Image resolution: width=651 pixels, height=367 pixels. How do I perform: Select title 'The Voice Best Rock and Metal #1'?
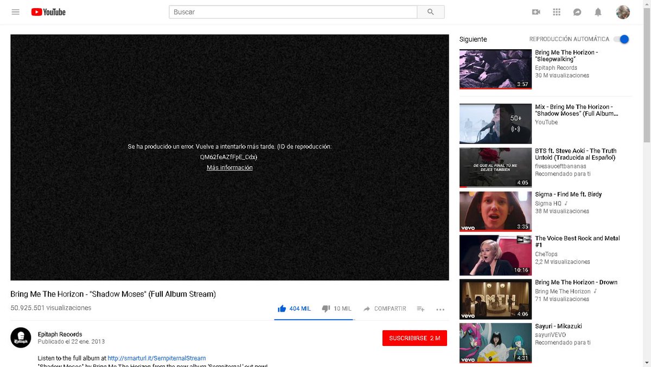(577, 241)
